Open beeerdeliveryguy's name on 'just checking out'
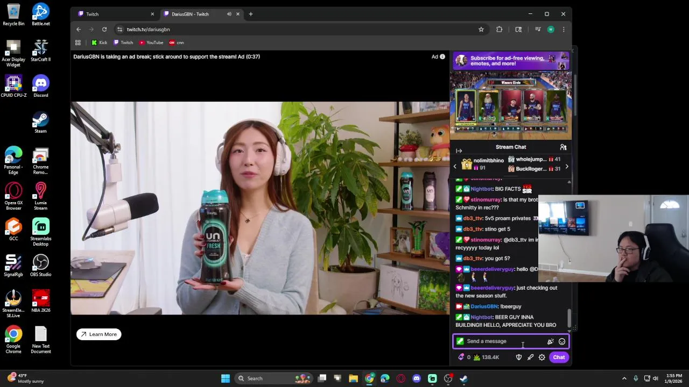The height and width of the screenshot is (387, 689). 493,288
